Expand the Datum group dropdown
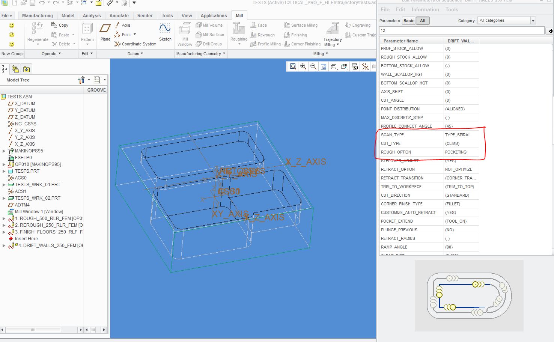554x342 pixels. pos(135,54)
